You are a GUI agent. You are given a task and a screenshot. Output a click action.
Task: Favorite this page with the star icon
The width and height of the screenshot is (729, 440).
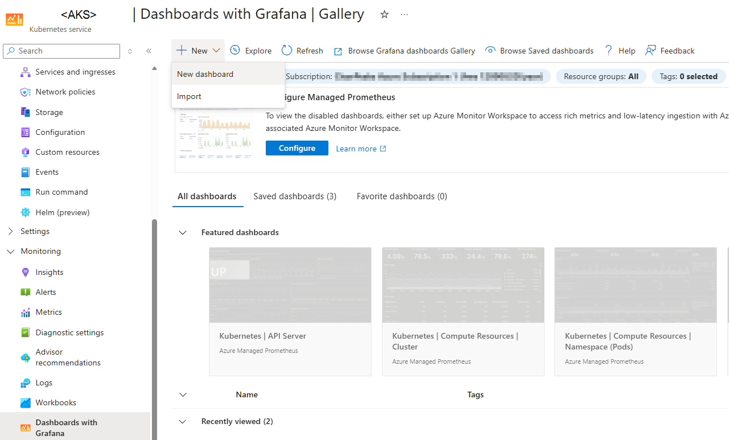pyautogui.click(x=384, y=14)
